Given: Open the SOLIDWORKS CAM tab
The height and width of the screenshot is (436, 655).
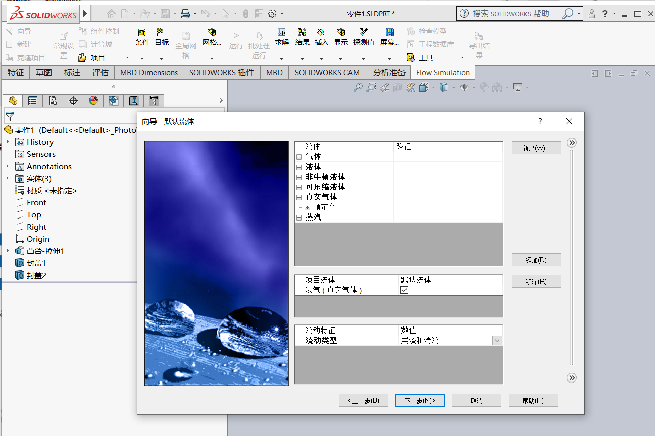Looking at the screenshot, I should coord(328,72).
